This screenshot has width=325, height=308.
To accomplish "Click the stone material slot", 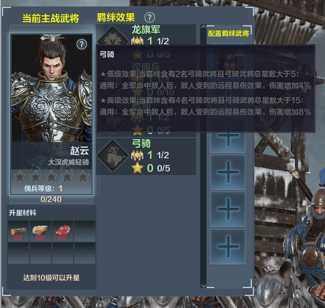I will (41, 231).
